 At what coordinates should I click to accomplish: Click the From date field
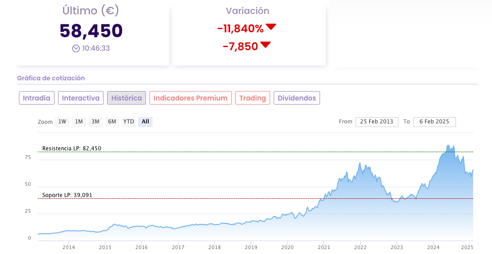[x=377, y=122]
